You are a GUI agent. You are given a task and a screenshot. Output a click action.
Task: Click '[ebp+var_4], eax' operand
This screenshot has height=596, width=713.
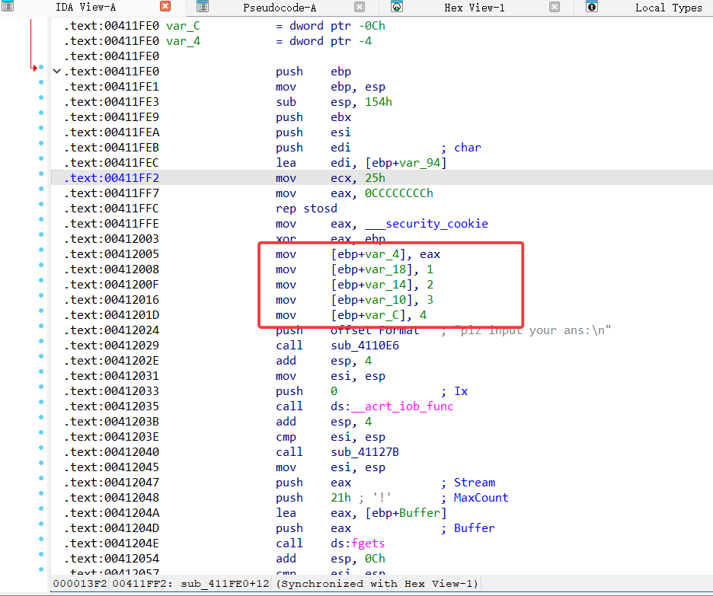[x=385, y=254]
